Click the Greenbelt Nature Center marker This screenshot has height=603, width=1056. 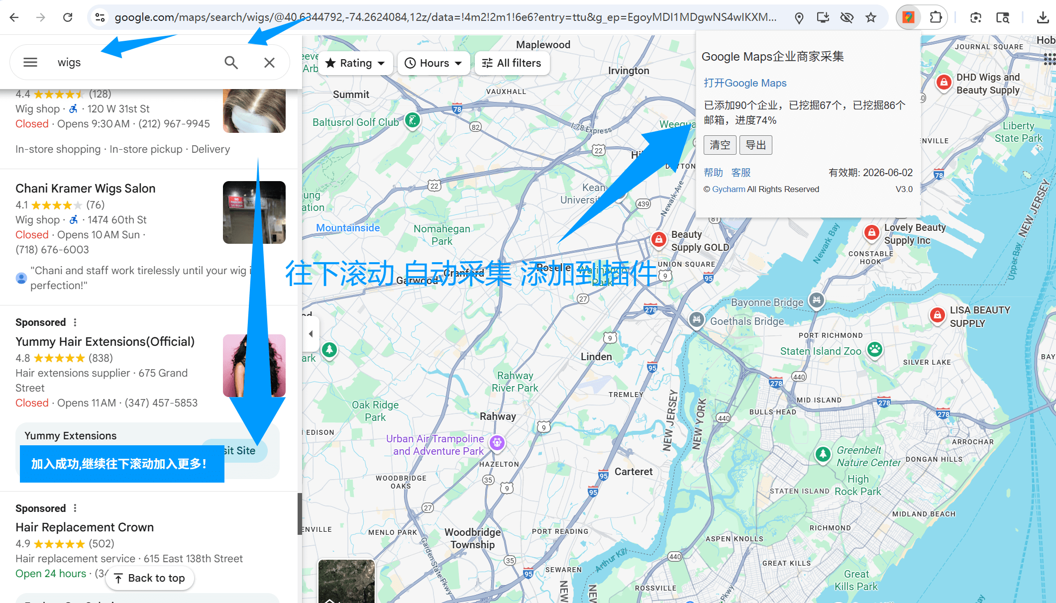pos(823,454)
